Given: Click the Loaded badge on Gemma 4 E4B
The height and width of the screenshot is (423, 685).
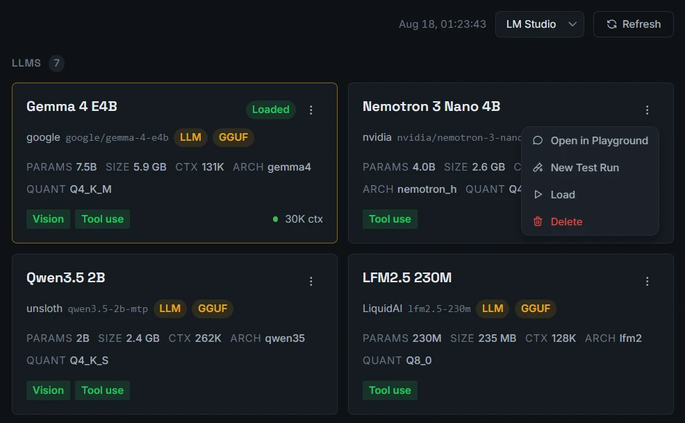Looking at the screenshot, I should [x=270, y=110].
